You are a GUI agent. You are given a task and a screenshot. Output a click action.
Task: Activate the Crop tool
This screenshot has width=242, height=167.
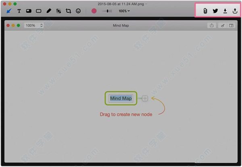point(68,11)
